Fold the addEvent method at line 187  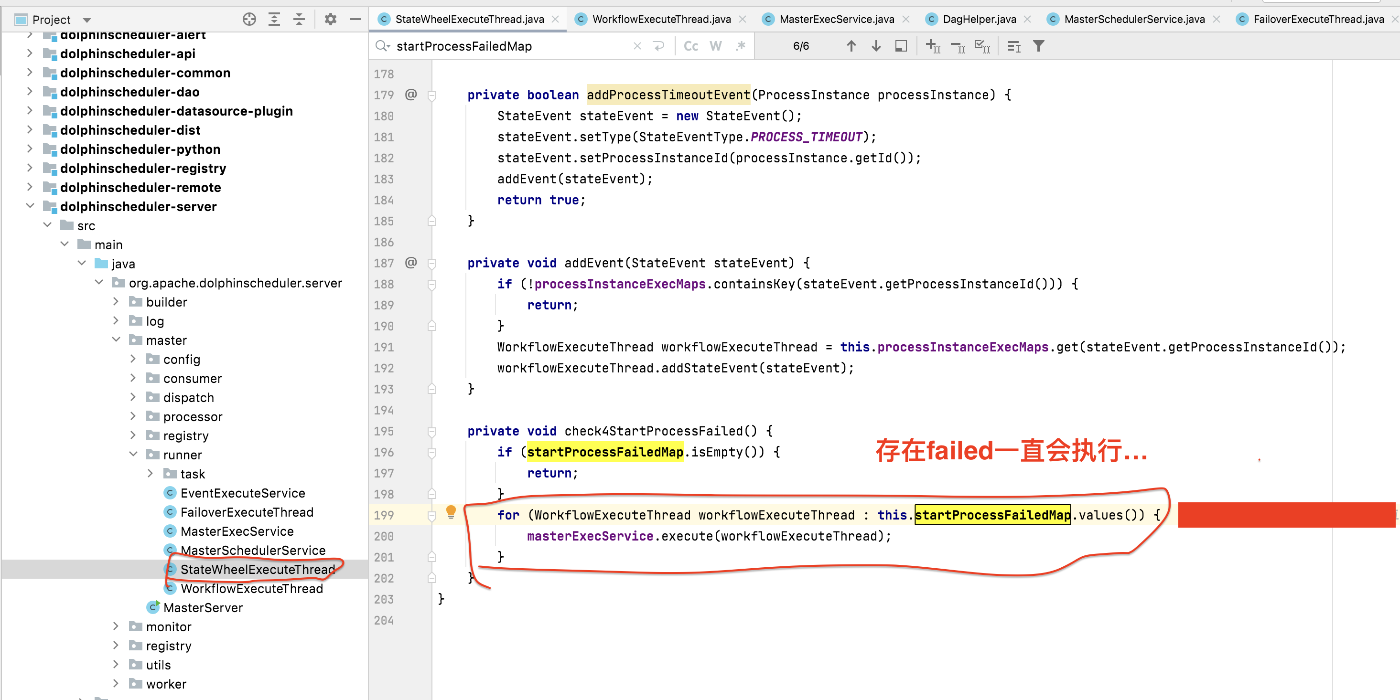[432, 264]
